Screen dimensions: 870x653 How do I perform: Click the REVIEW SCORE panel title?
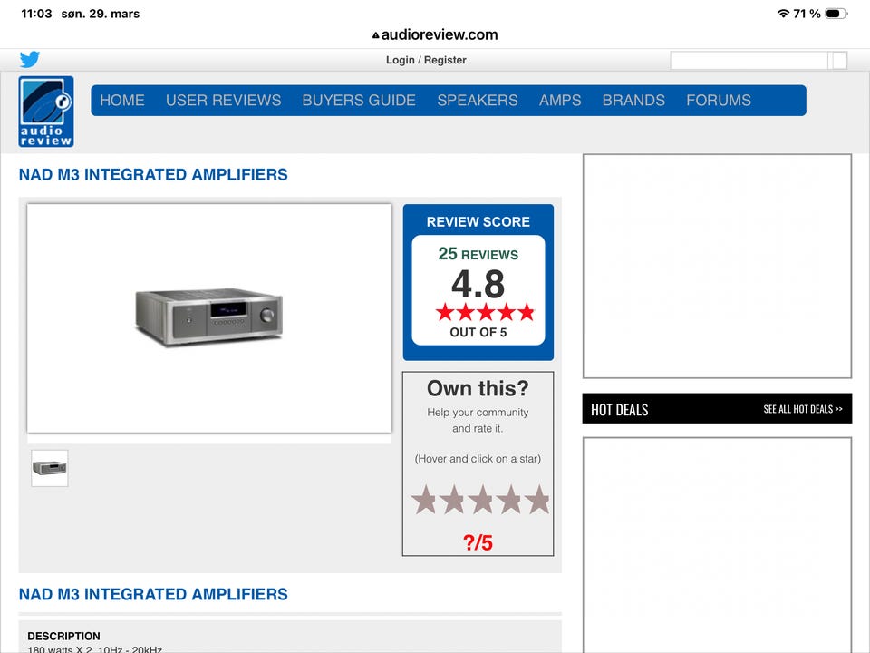478,221
